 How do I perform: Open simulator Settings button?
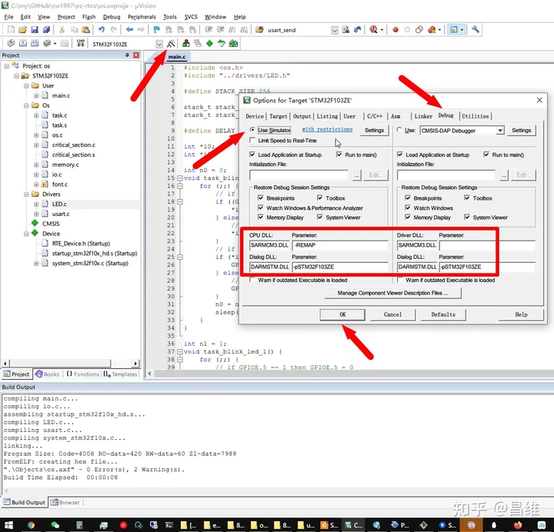(x=374, y=130)
